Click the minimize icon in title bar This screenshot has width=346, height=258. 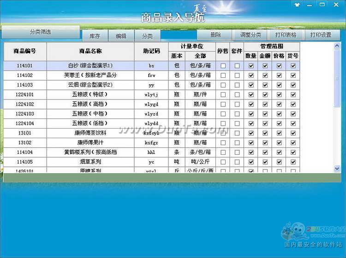tap(310, 5)
